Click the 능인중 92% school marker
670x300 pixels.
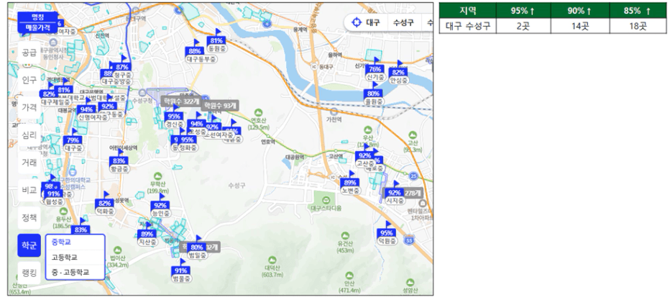point(160,205)
